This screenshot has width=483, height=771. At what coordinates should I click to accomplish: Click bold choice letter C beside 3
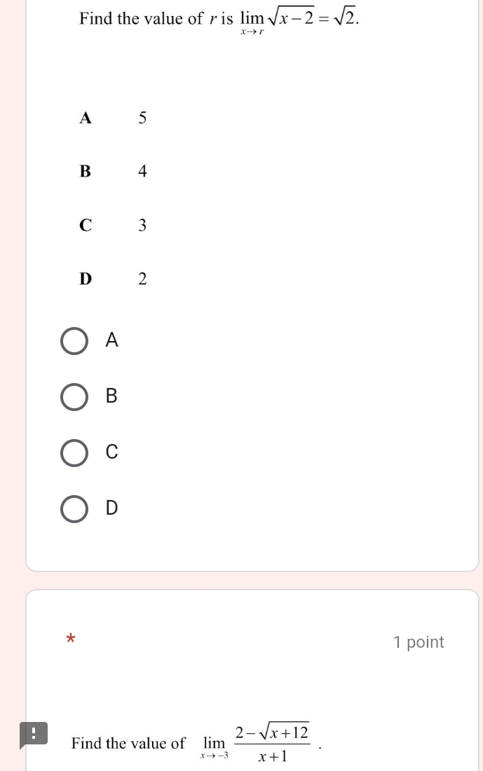coord(86,225)
